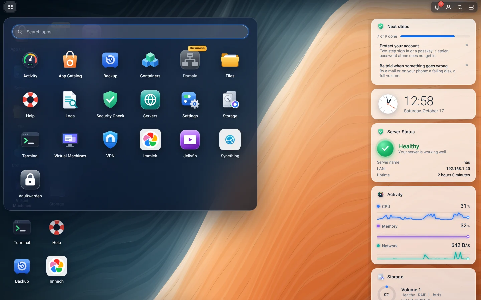
Task: Open the Backup app in the launcher grid
Action: tap(110, 65)
